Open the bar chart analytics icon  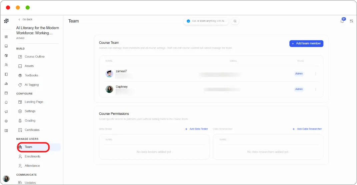click(x=6, y=84)
